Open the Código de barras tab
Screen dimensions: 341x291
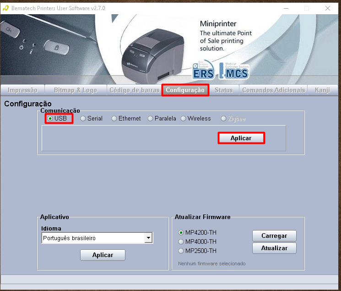coord(135,90)
